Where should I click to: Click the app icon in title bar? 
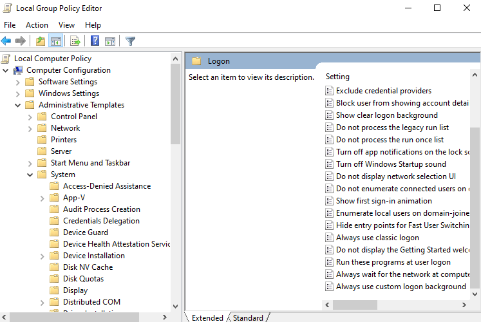coord(7,8)
